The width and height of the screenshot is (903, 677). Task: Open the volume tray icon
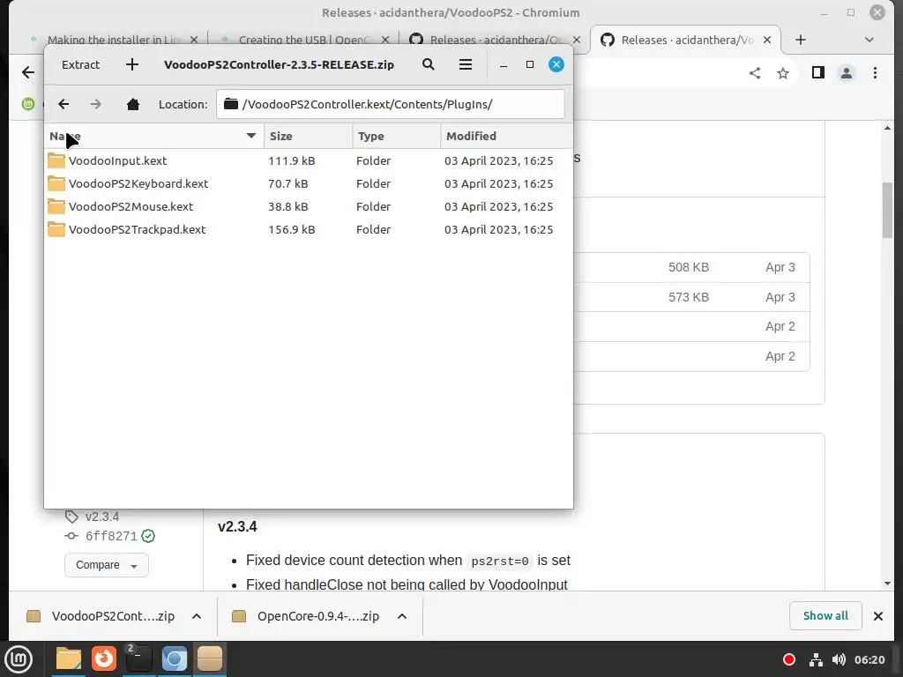click(x=839, y=659)
